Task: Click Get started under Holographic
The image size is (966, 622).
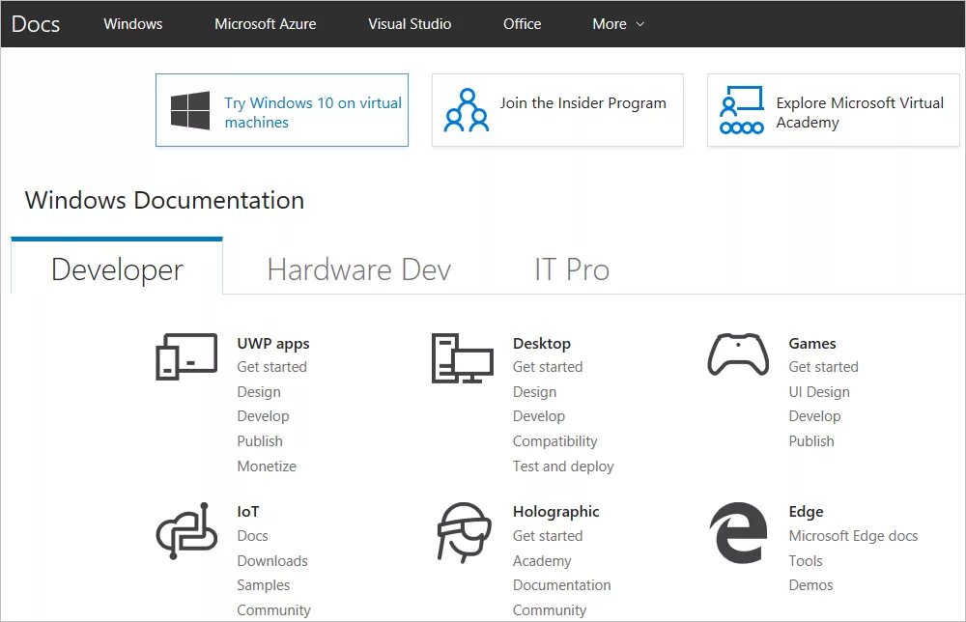Action: pos(548,536)
